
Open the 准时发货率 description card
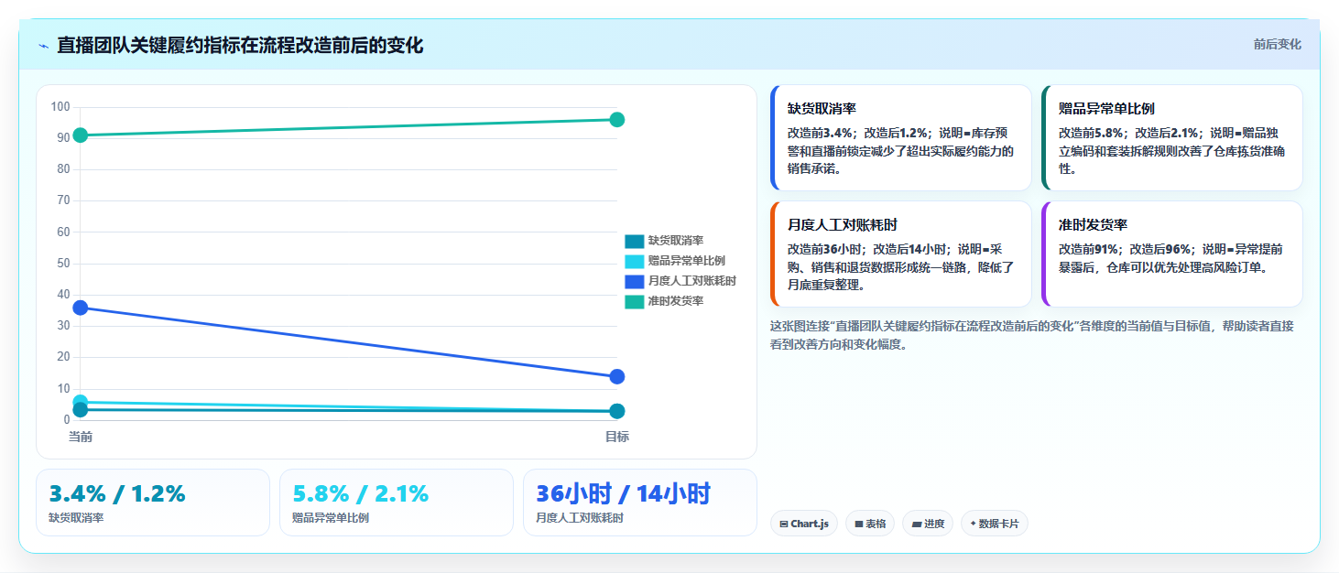point(1172,254)
